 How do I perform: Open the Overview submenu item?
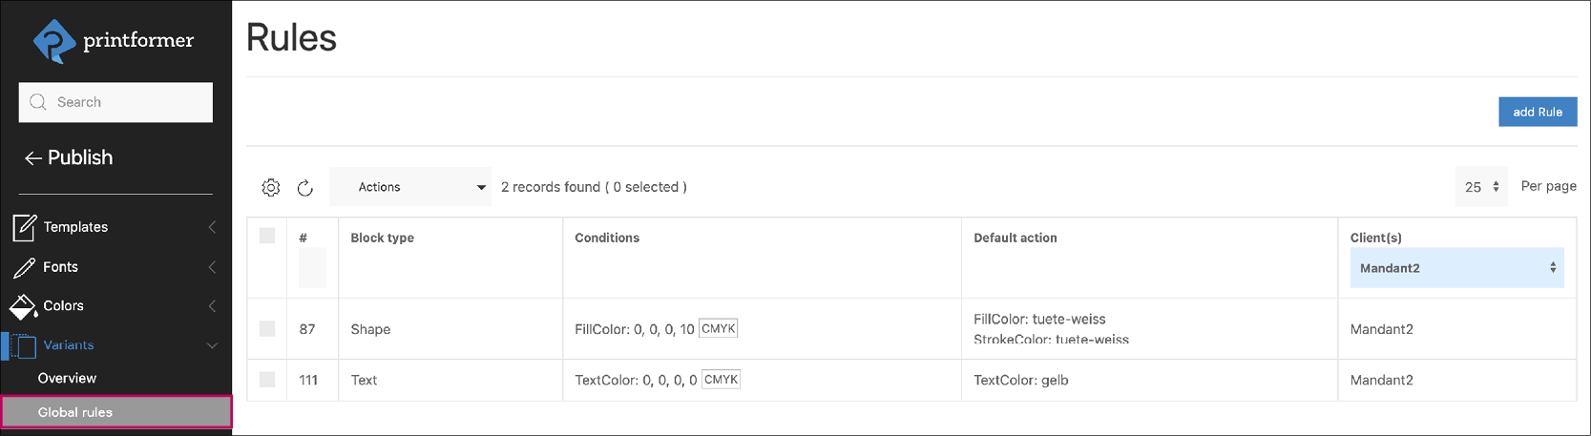pyautogui.click(x=67, y=379)
